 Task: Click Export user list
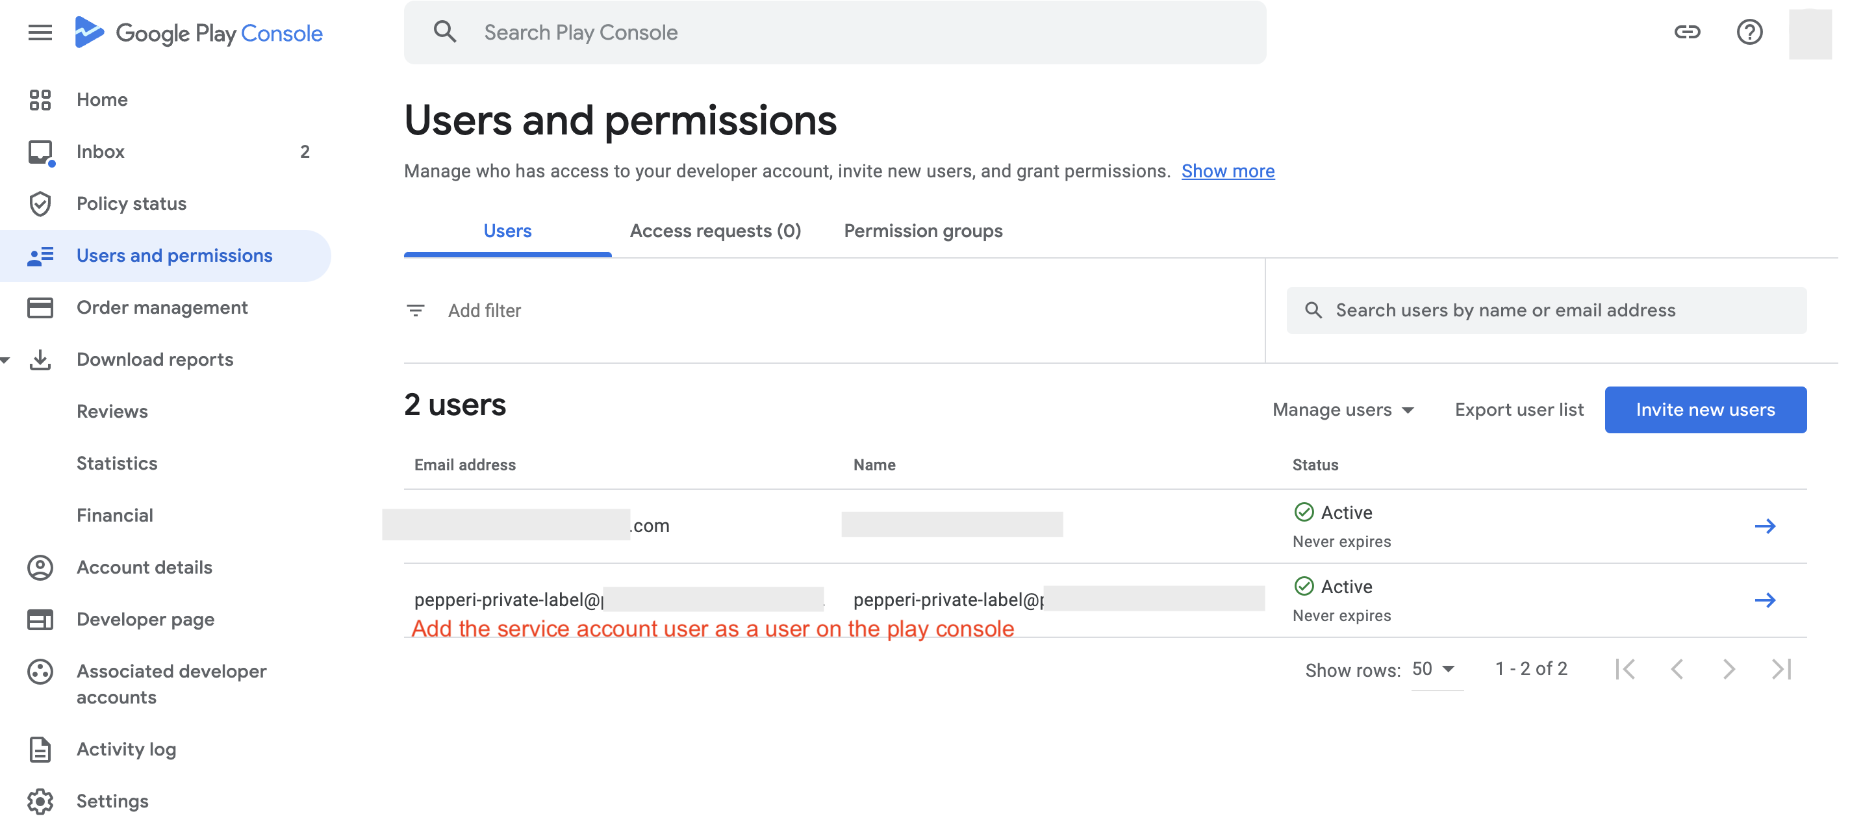point(1519,409)
